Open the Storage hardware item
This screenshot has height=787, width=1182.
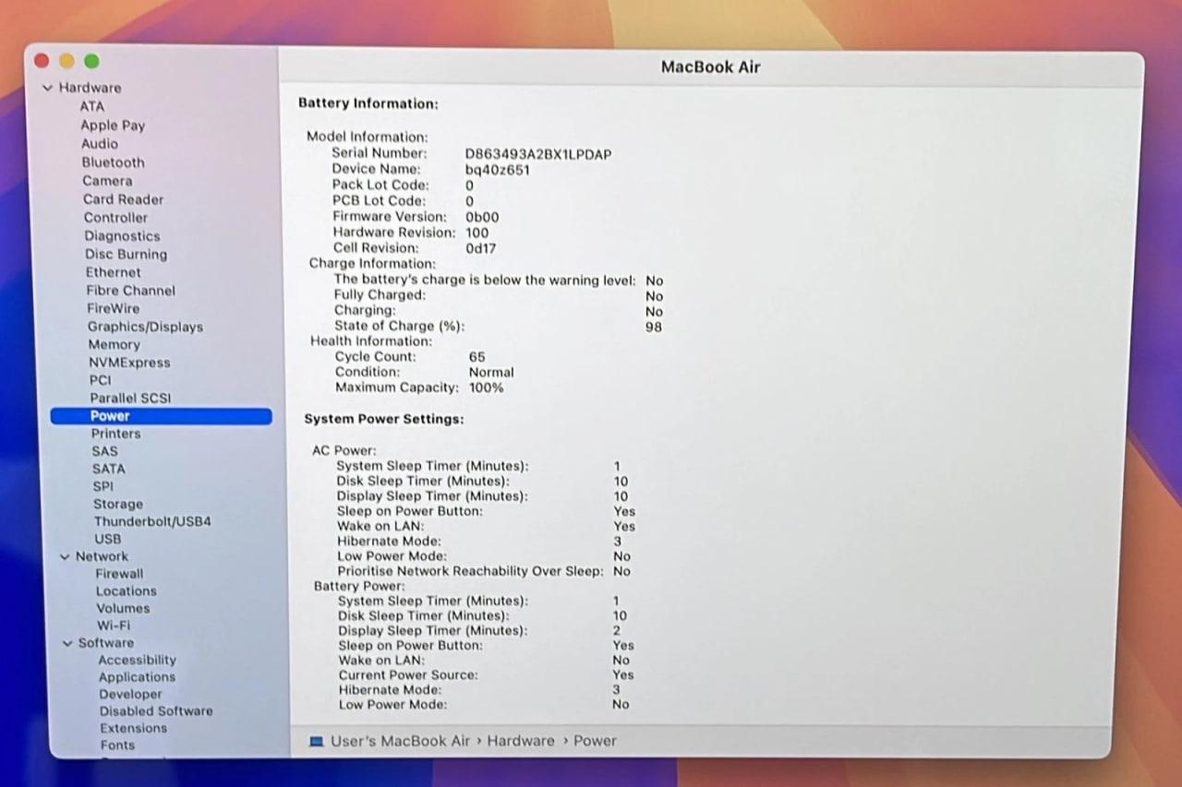pos(118,505)
